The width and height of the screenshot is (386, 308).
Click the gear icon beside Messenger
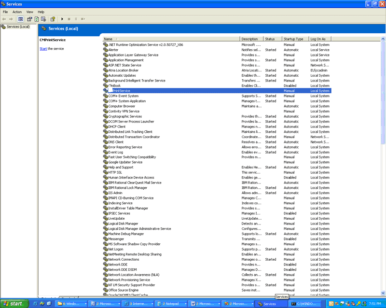105,239
